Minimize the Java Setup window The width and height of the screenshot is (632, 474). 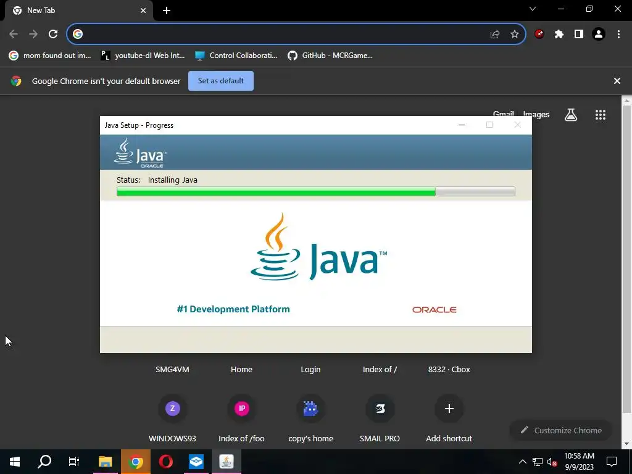pos(462,125)
